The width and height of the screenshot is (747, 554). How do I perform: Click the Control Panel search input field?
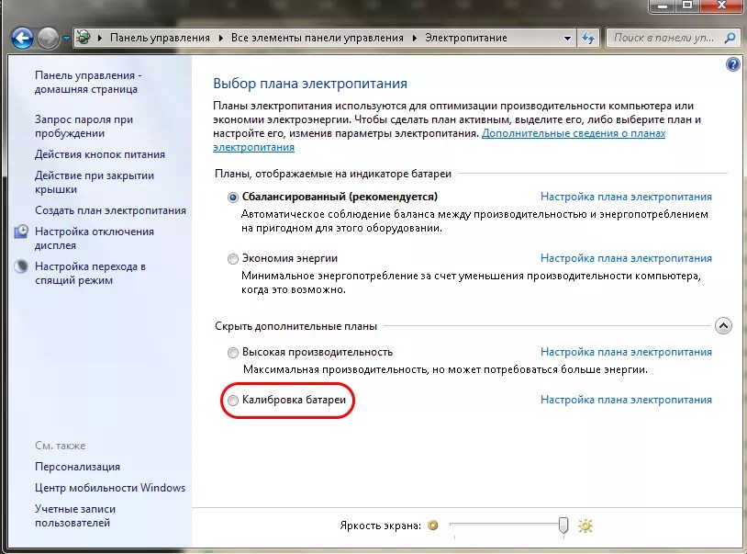663,38
